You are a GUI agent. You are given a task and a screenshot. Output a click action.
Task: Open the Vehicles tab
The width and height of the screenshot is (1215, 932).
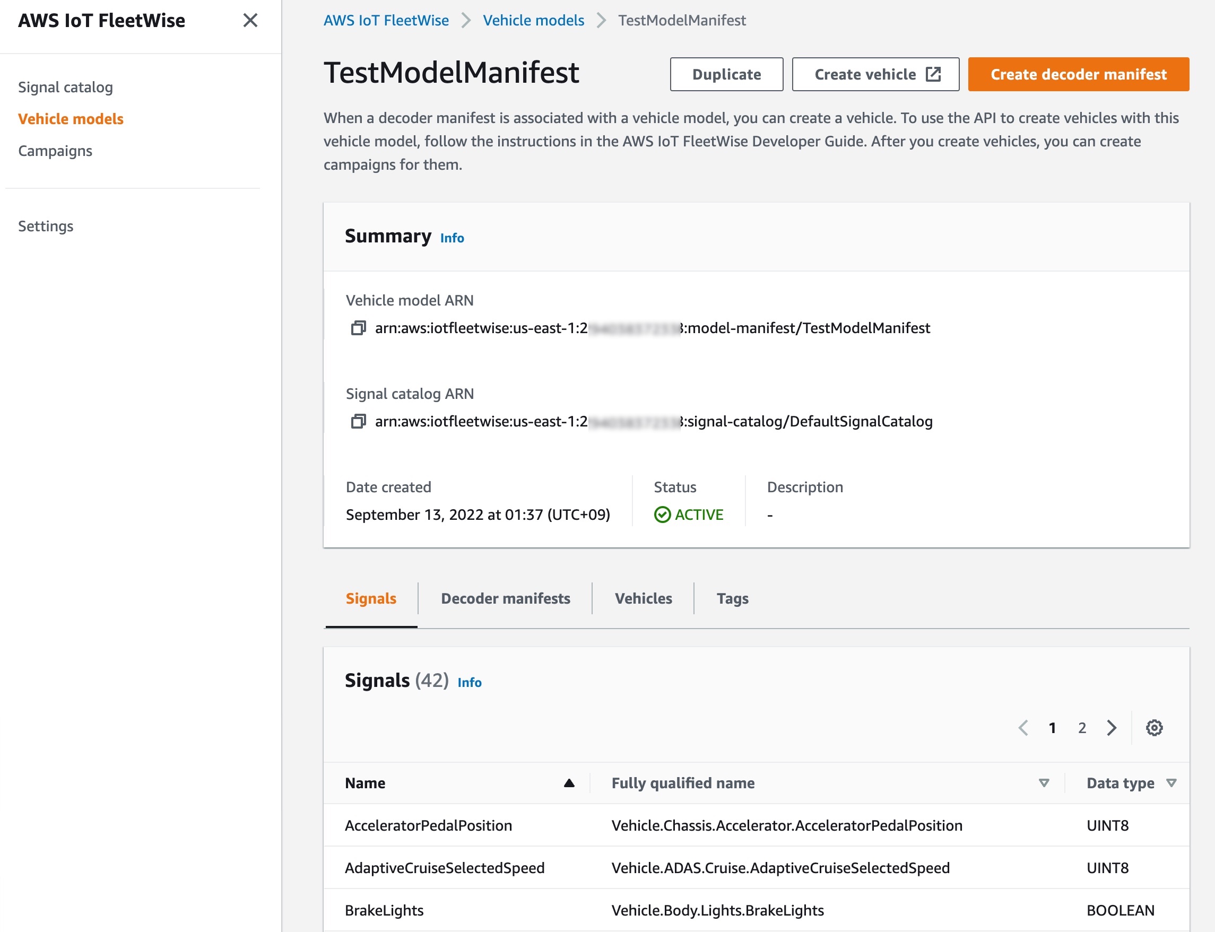point(643,598)
